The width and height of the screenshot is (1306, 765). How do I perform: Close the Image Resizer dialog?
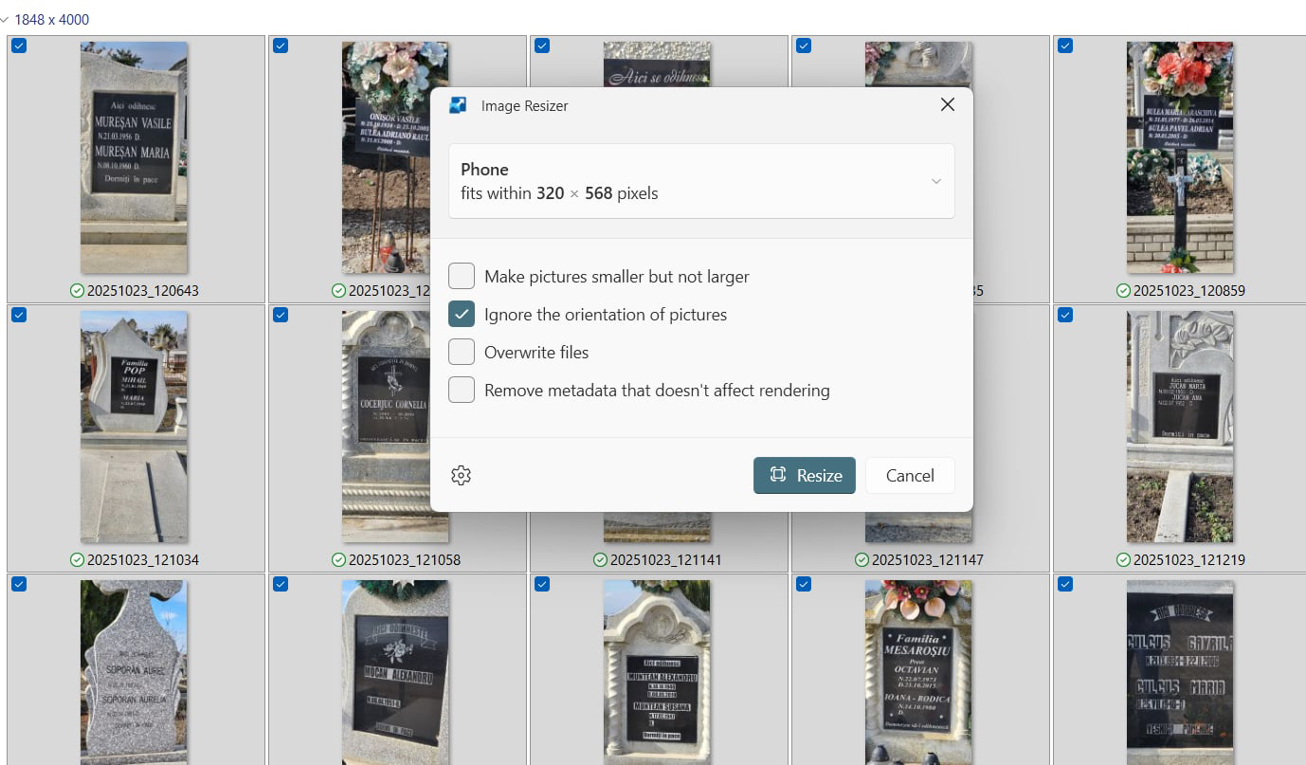click(x=947, y=105)
